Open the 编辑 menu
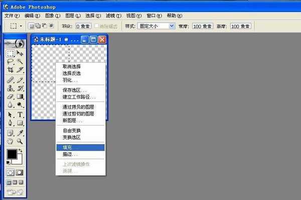 point(32,15)
